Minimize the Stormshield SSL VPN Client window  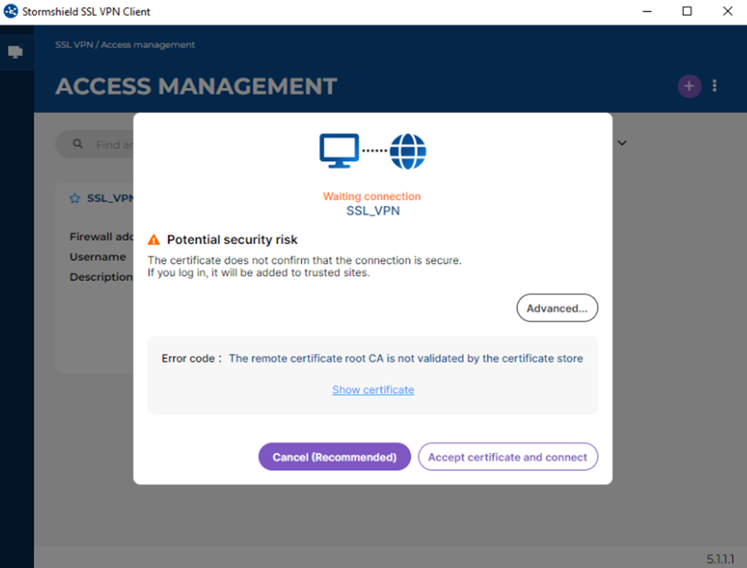647,11
